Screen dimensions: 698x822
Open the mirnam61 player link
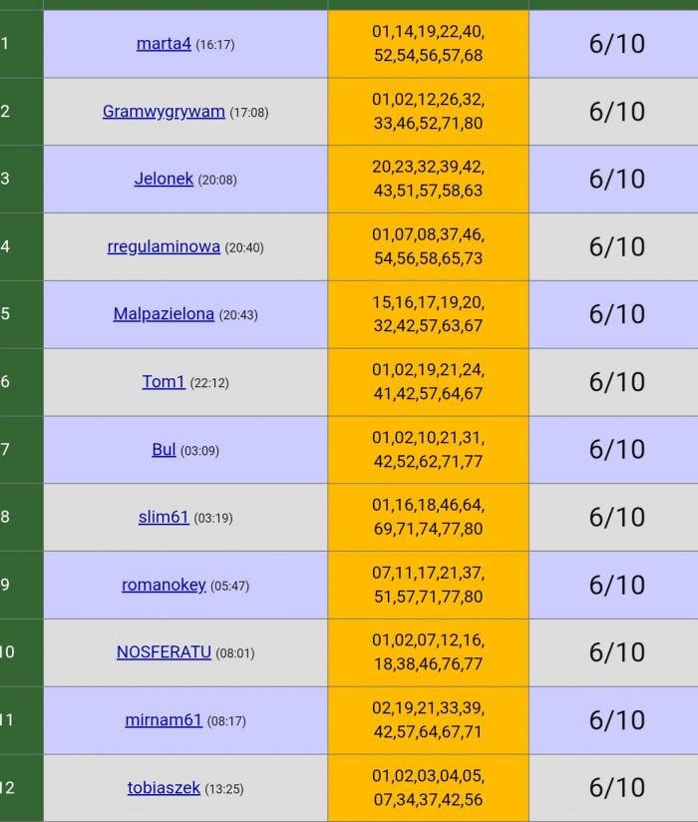[164, 720]
